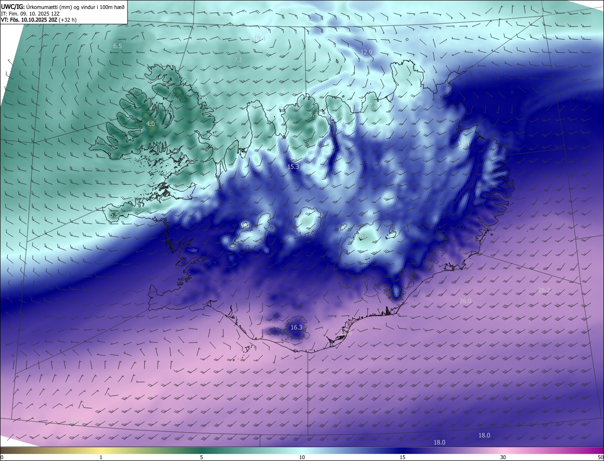Click the 4.0 value over the Westfjords
The height and width of the screenshot is (461, 604).
[x=151, y=123]
